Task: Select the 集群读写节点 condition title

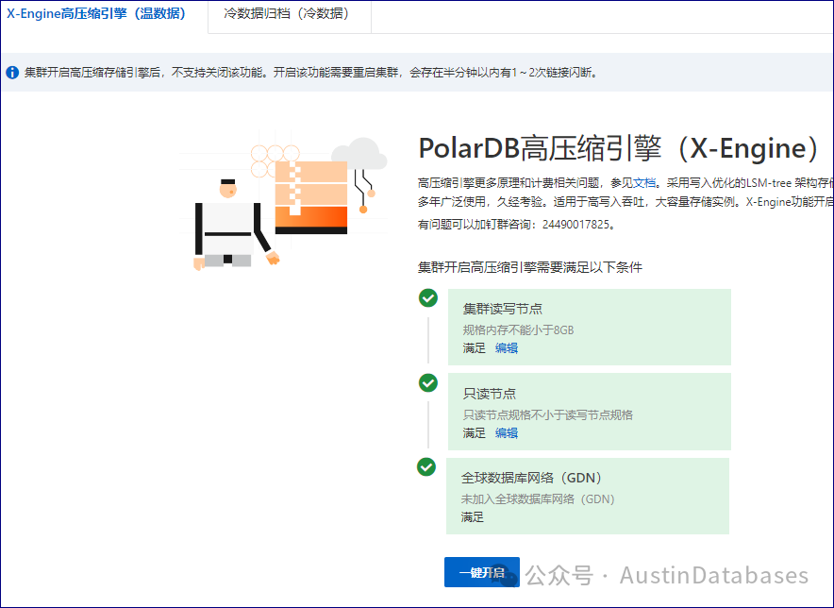Action: 503,309
